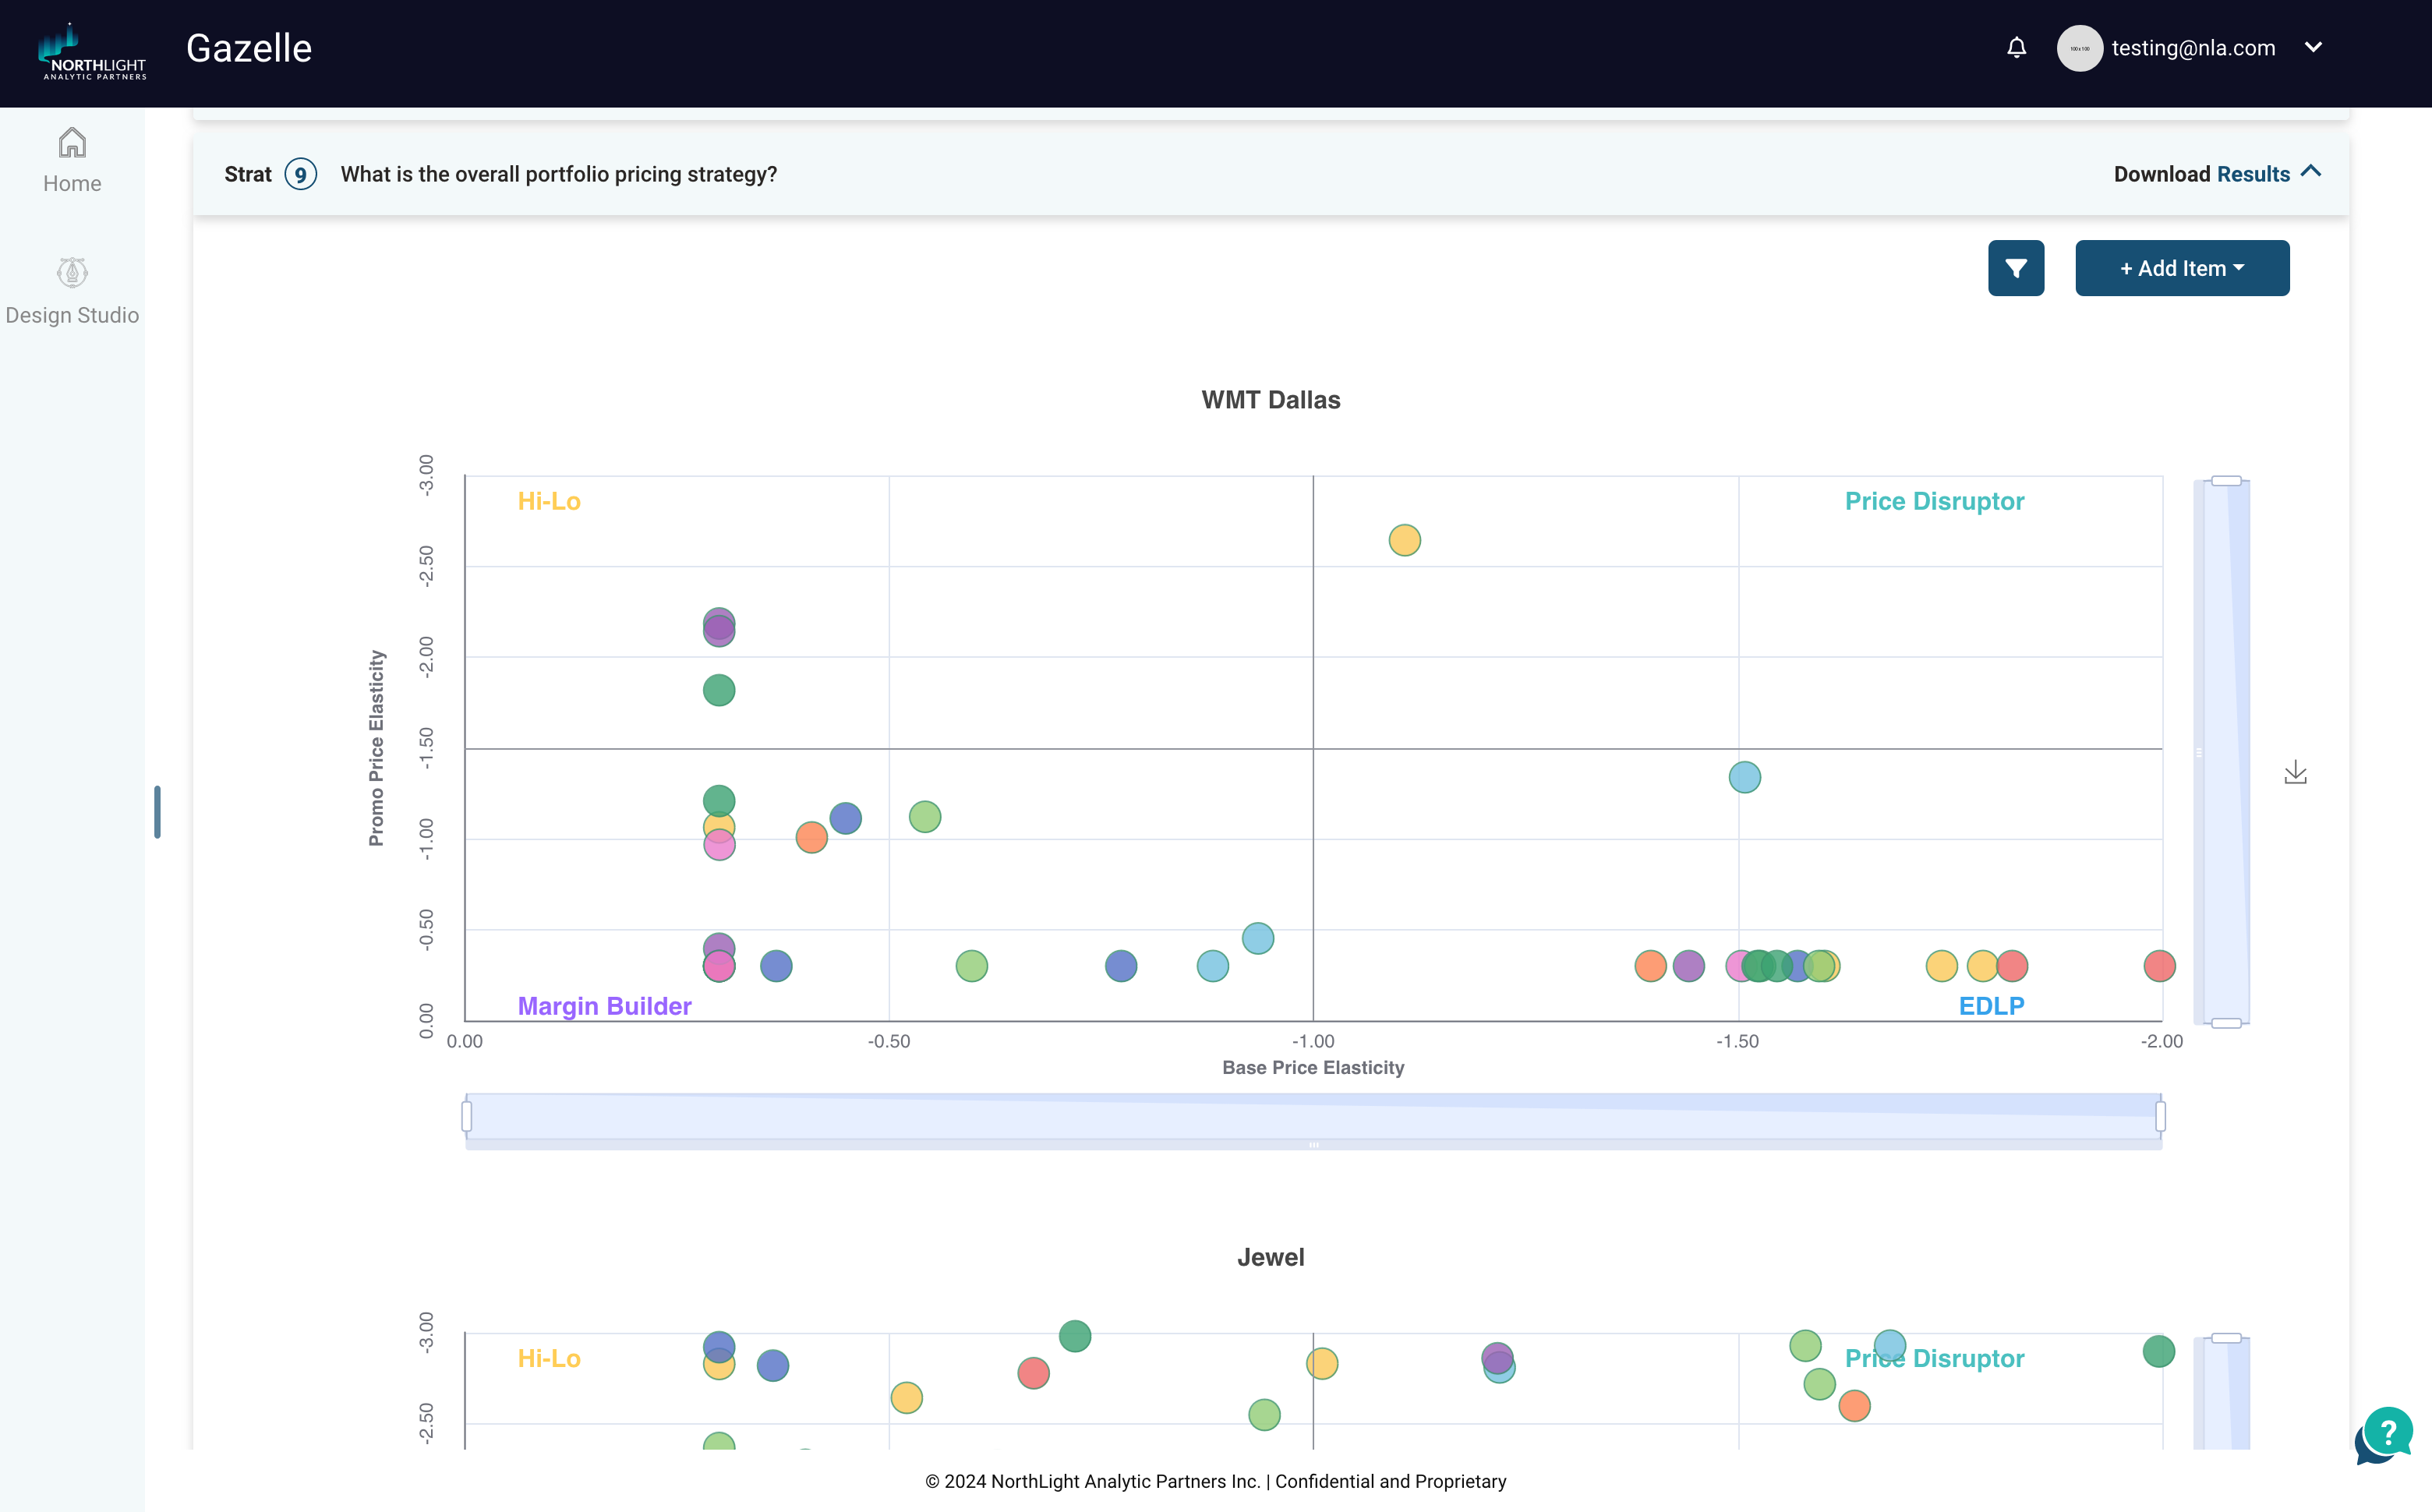Collapse the Strat 9 section chevron
The height and width of the screenshot is (1512, 2432).
point(2311,171)
